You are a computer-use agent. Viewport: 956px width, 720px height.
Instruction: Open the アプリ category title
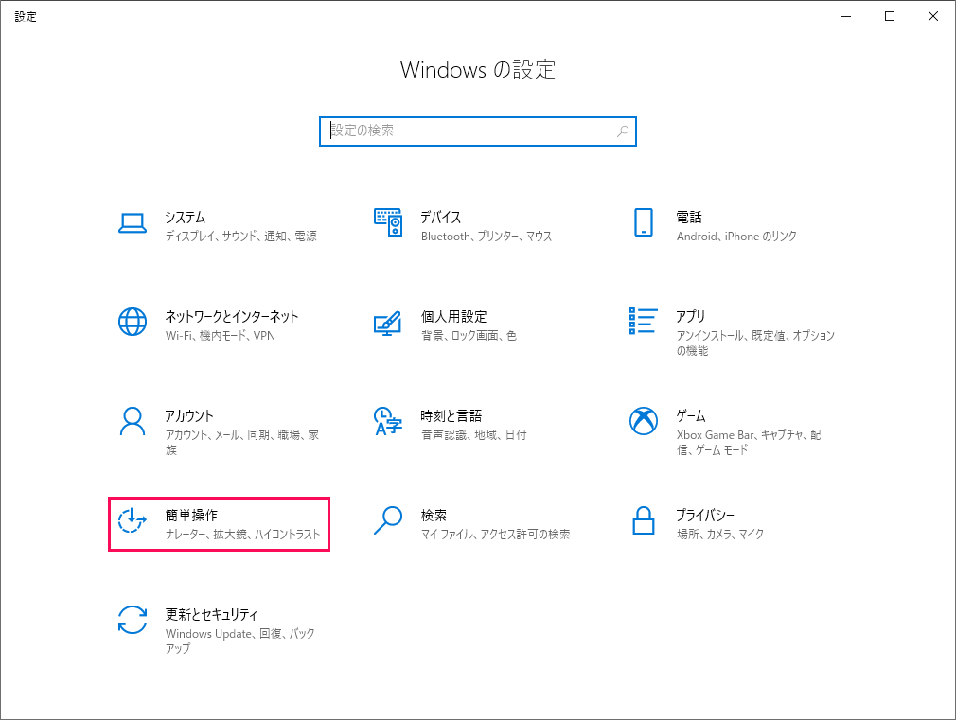(x=690, y=316)
